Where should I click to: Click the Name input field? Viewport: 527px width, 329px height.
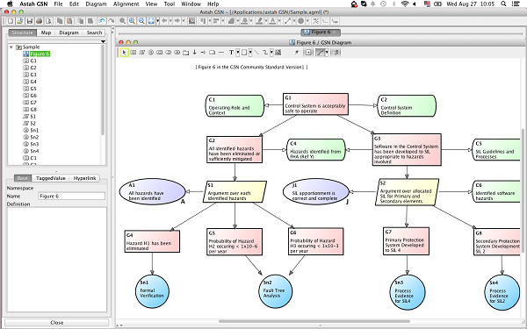click(71, 196)
